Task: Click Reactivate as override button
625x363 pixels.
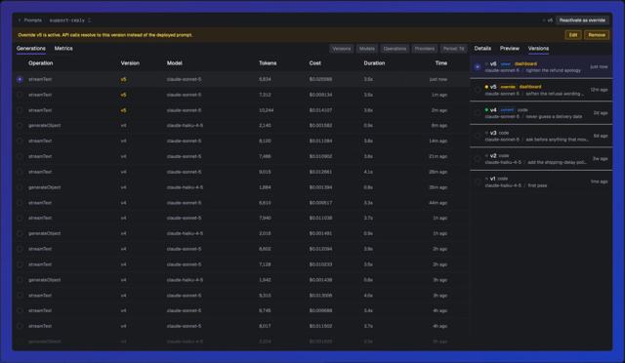Action: pos(582,20)
